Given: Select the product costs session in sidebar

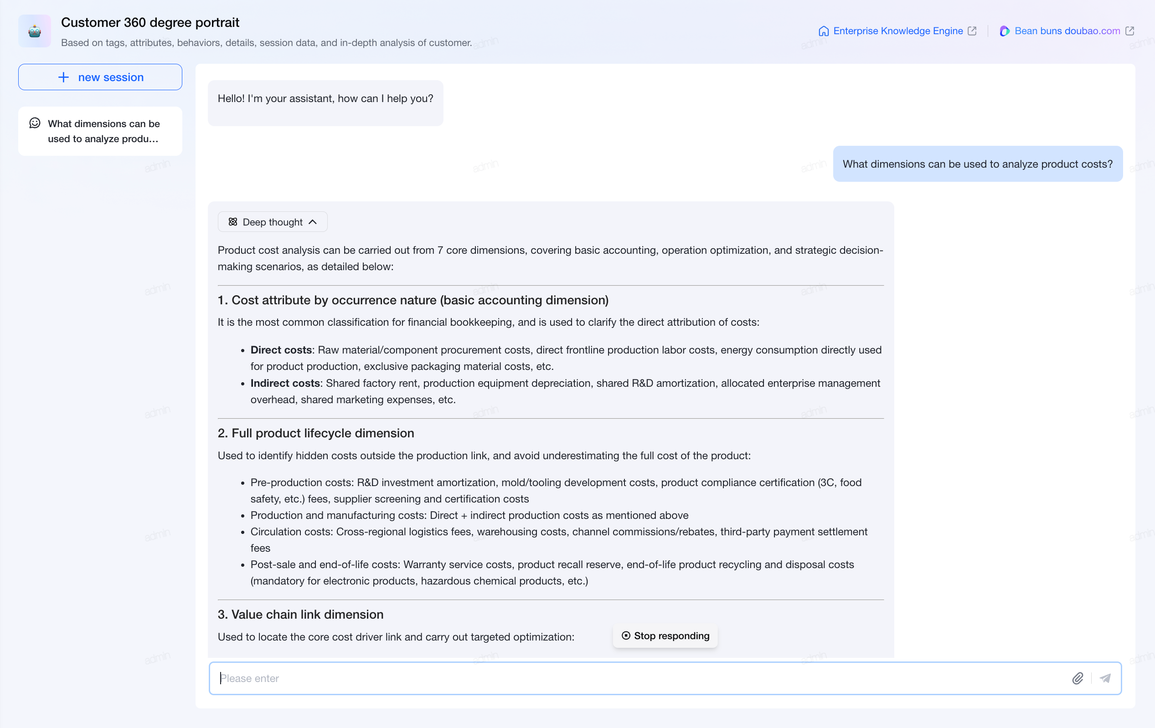Looking at the screenshot, I should 100,131.
